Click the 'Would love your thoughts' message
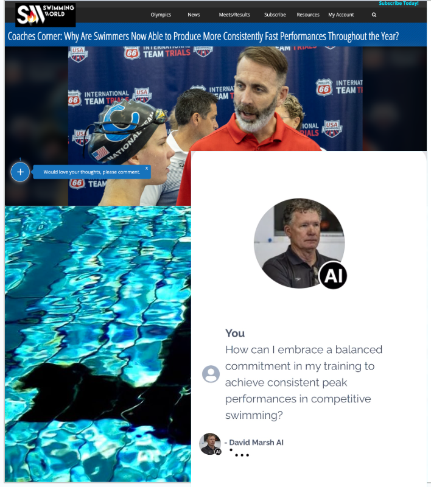The width and height of the screenshot is (431, 487). coord(91,172)
